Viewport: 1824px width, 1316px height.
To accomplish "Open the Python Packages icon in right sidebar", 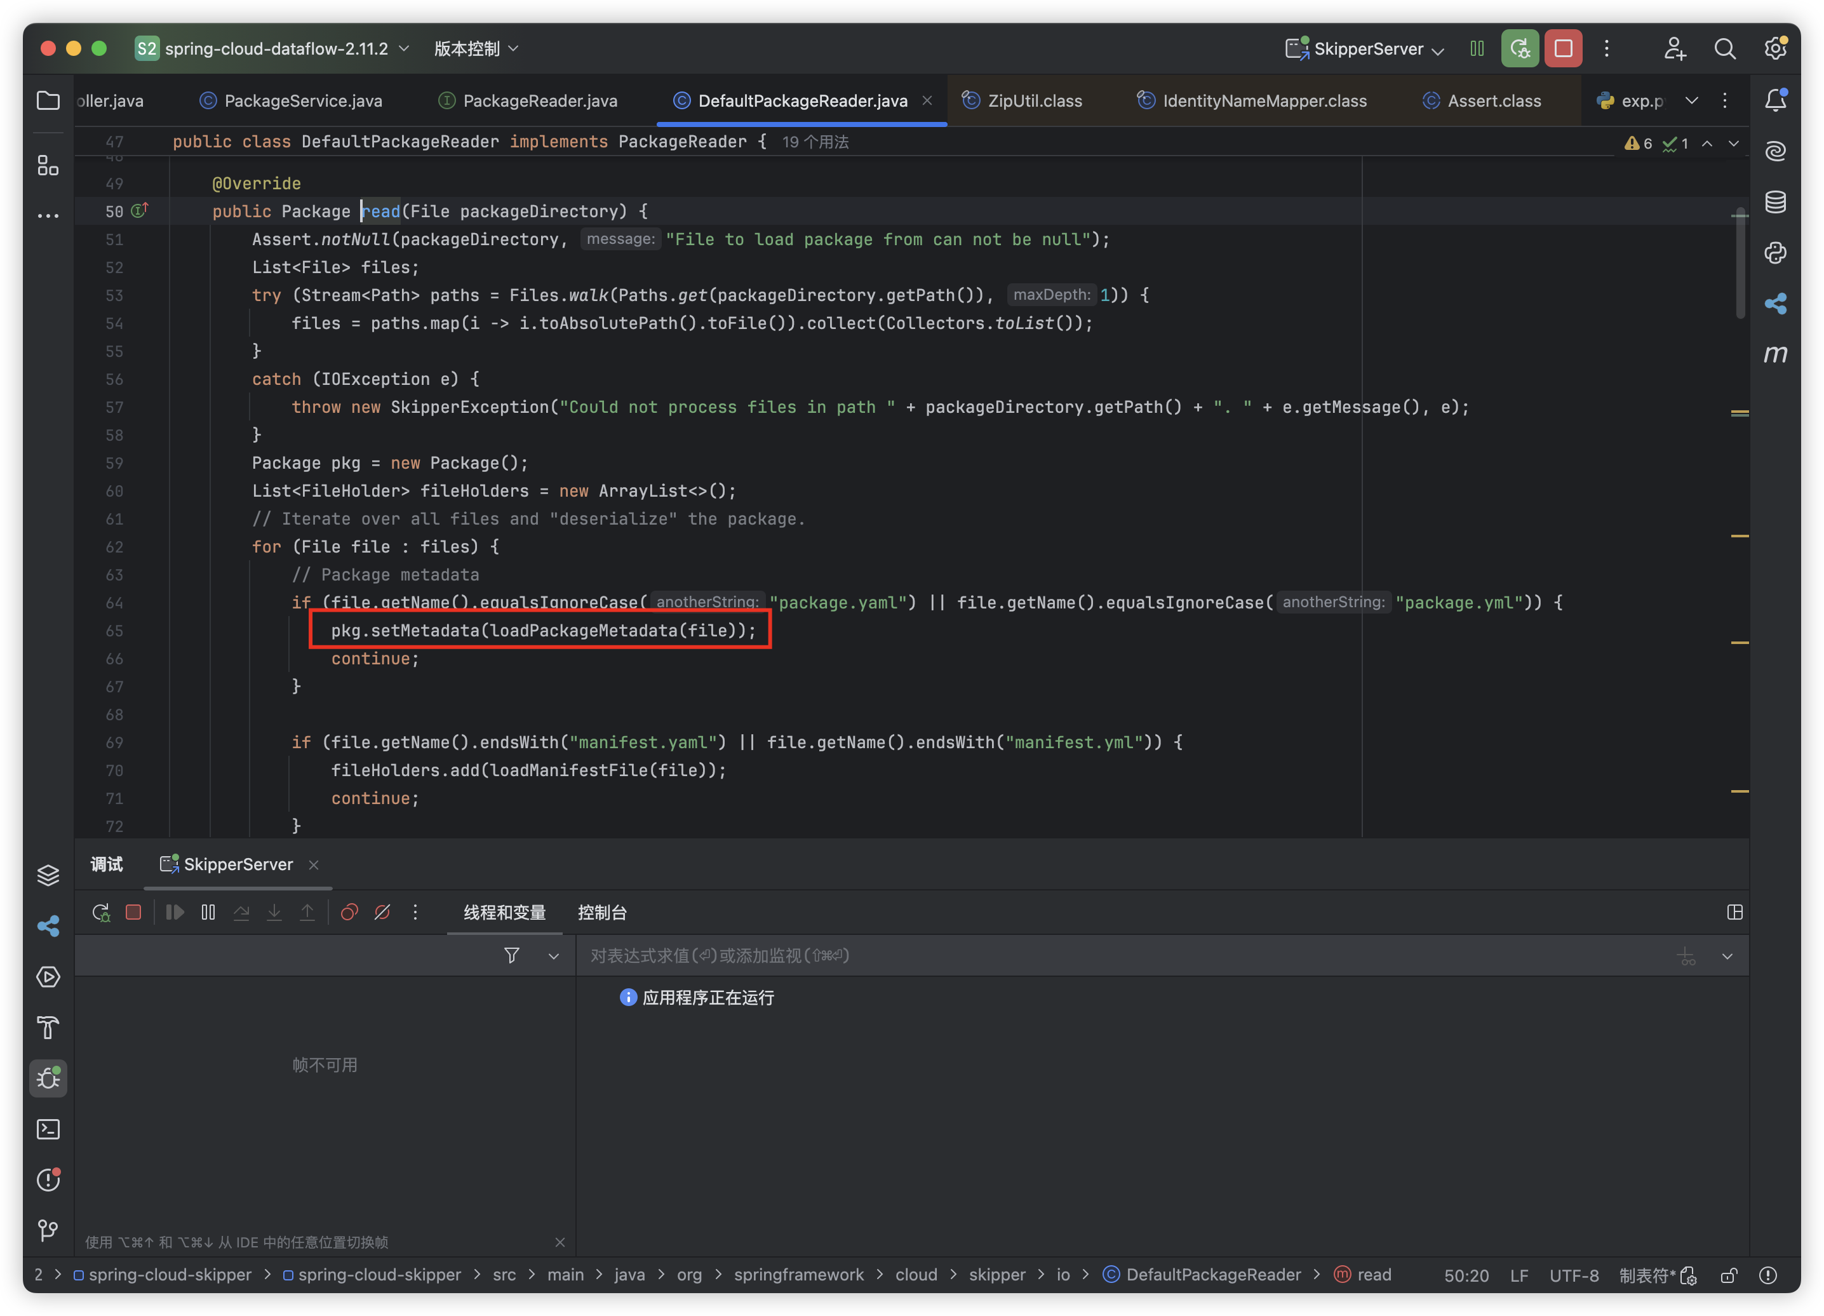I will pyautogui.click(x=1776, y=253).
